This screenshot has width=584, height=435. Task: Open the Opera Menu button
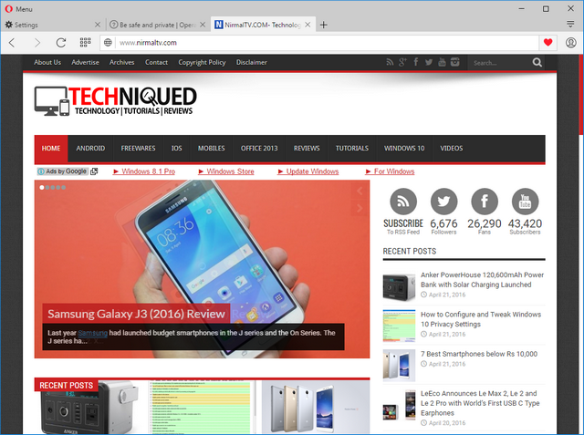[18, 8]
